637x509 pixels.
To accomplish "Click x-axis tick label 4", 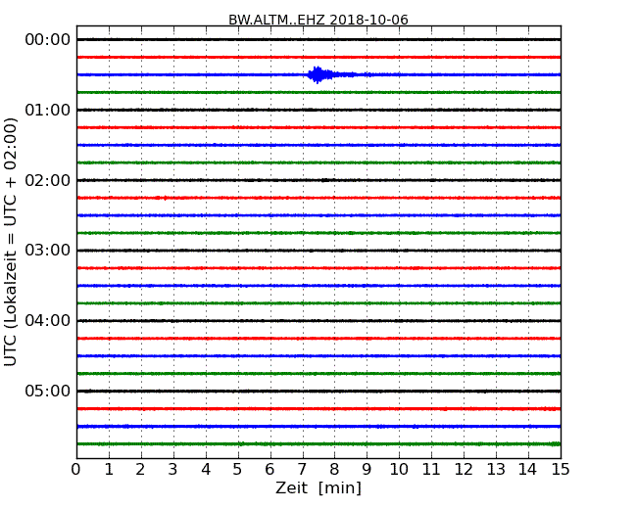I will tap(206, 470).
